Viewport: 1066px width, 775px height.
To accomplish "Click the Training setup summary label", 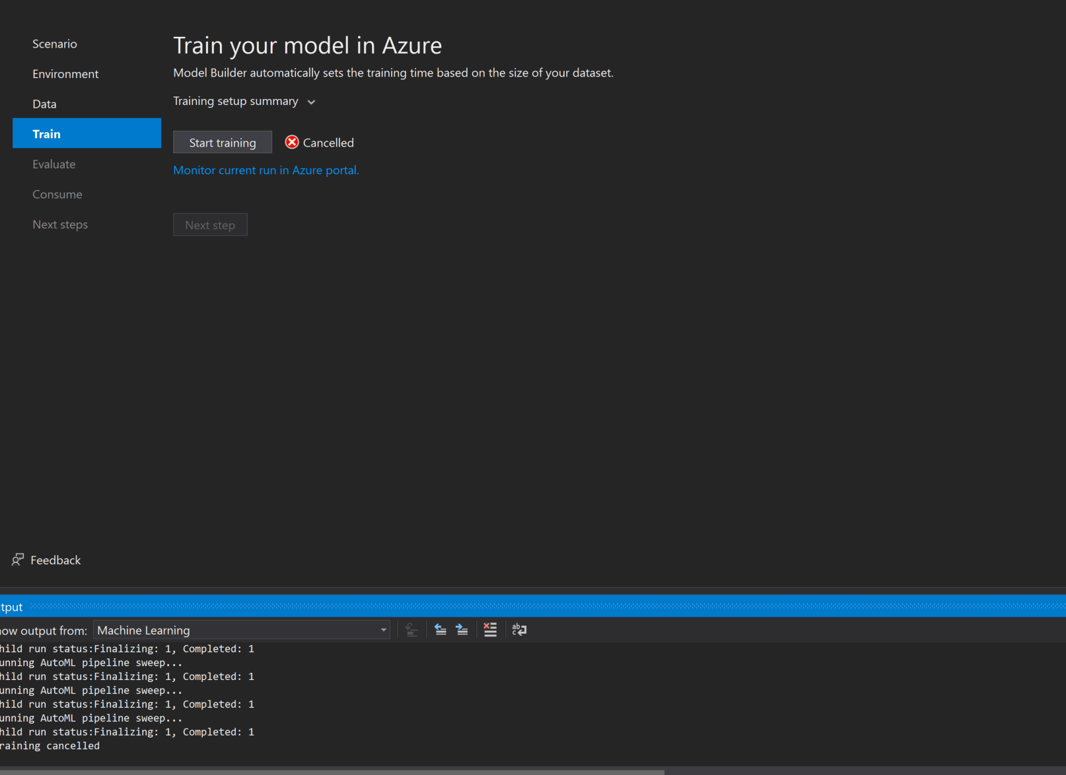I will [236, 101].
